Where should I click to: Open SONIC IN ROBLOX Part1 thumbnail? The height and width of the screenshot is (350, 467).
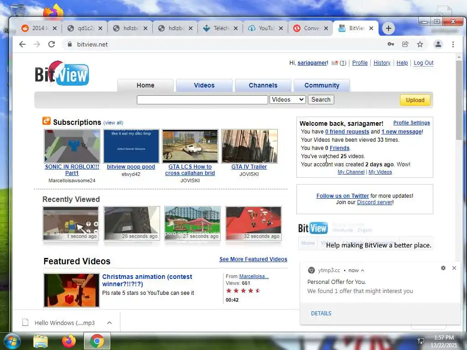72,146
